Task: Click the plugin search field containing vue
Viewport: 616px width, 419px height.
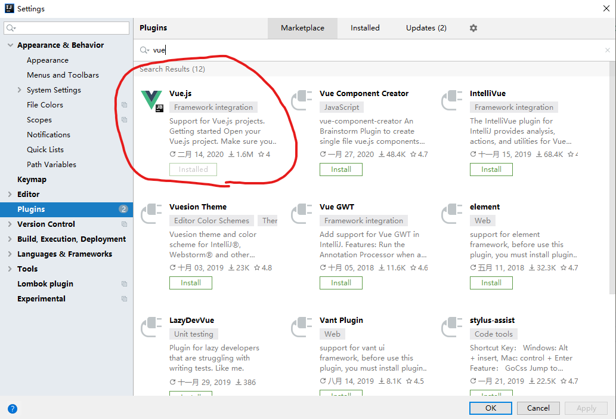Action: click(x=373, y=50)
